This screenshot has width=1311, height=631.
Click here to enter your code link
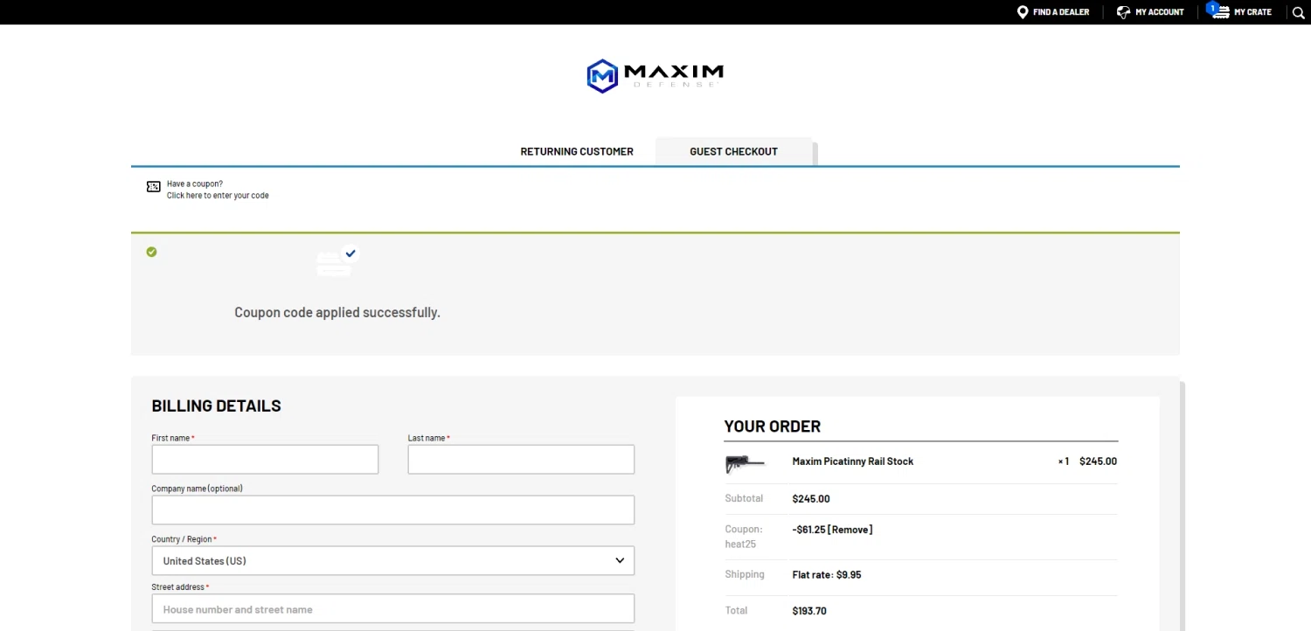click(x=218, y=196)
